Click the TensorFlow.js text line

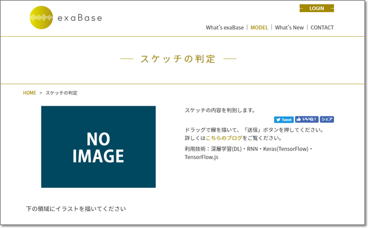coord(201,157)
